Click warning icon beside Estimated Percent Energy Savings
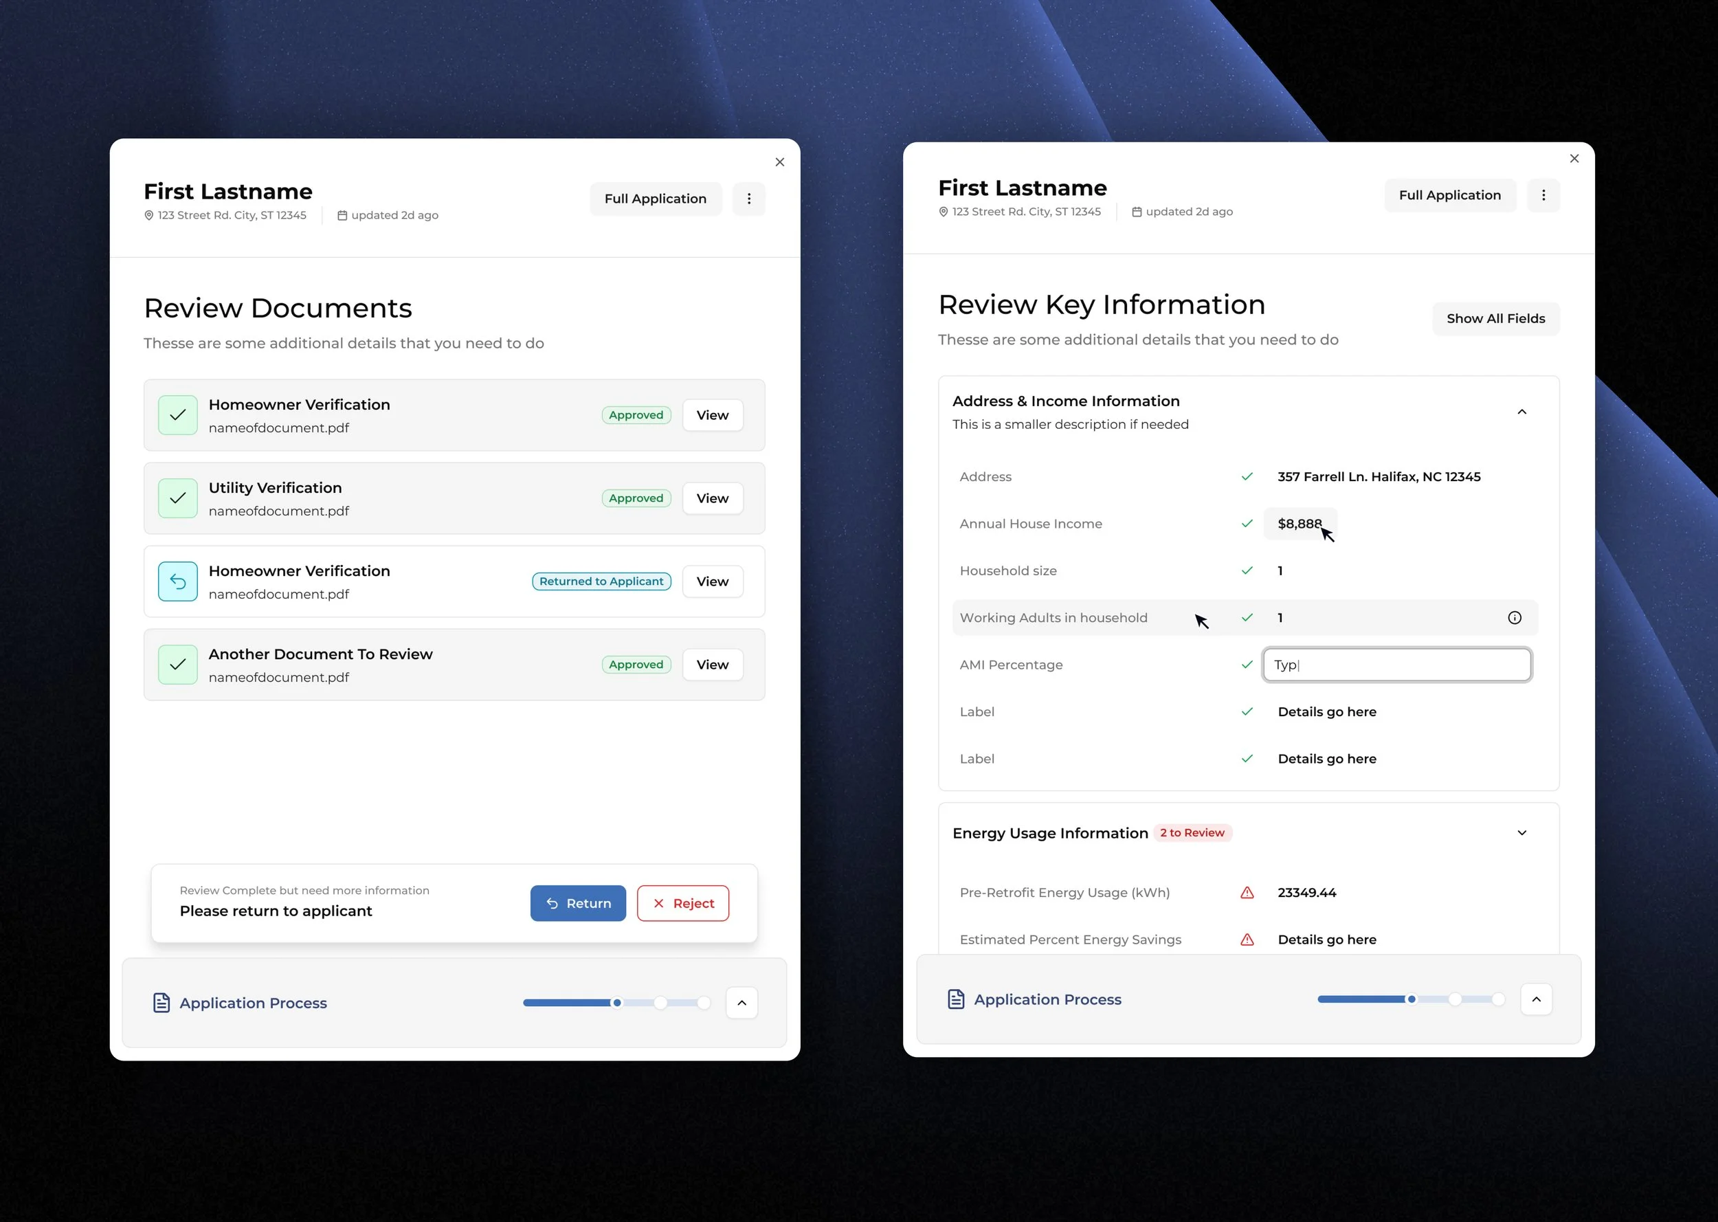Screen dimensions: 1718x1222 click(1247, 939)
